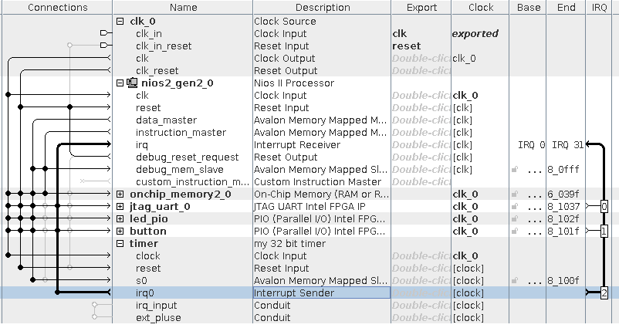Image resolution: width=619 pixels, height=328 pixels.
Task: Click the Export column header
Action: [x=421, y=8]
